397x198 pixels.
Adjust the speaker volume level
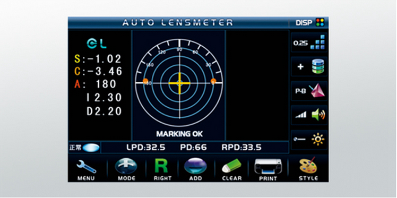tap(309, 115)
